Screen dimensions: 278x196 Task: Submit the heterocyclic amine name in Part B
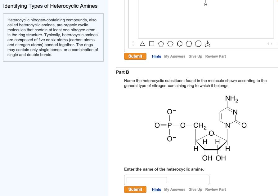135,189
